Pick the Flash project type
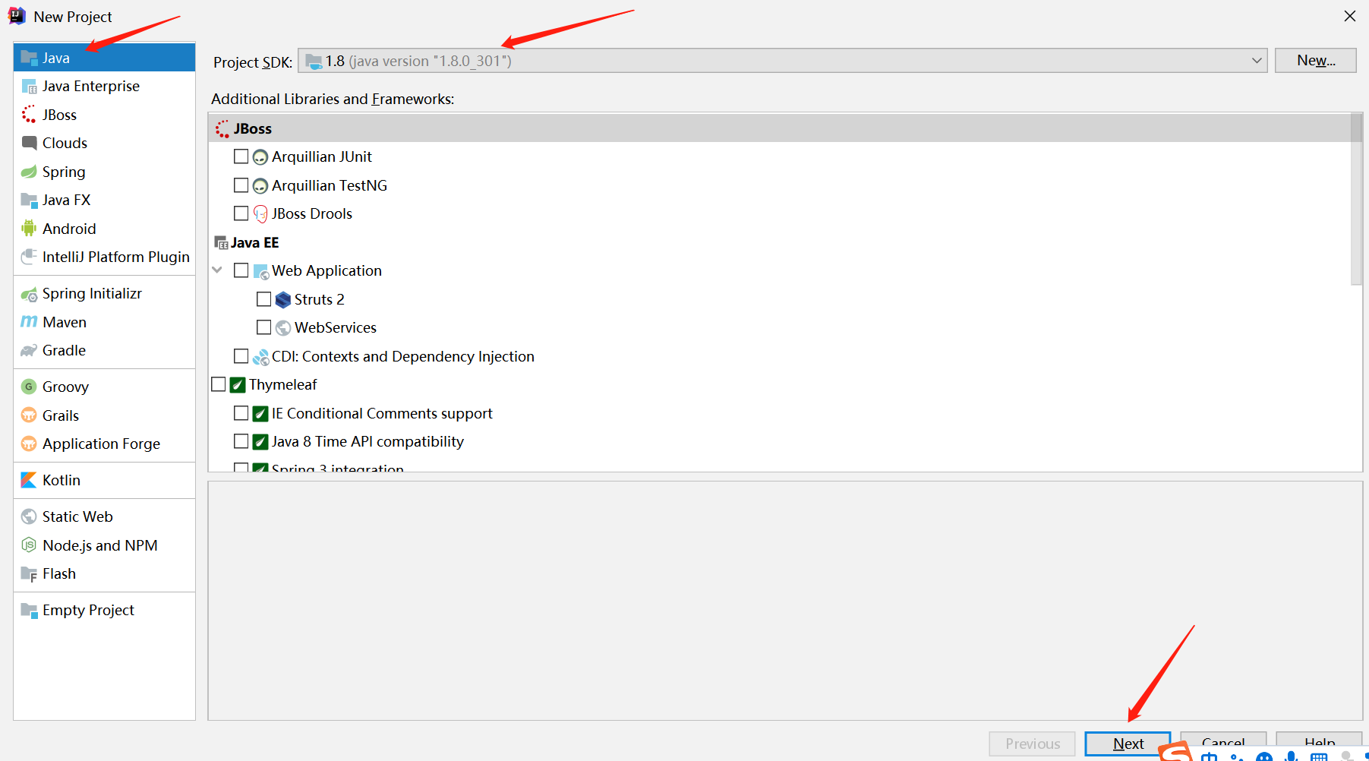 pyautogui.click(x=104, y=573)
